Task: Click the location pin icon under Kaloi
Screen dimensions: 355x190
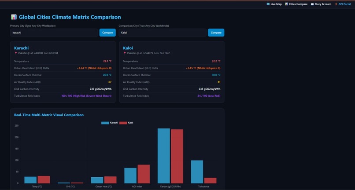Action: (125, 53)
